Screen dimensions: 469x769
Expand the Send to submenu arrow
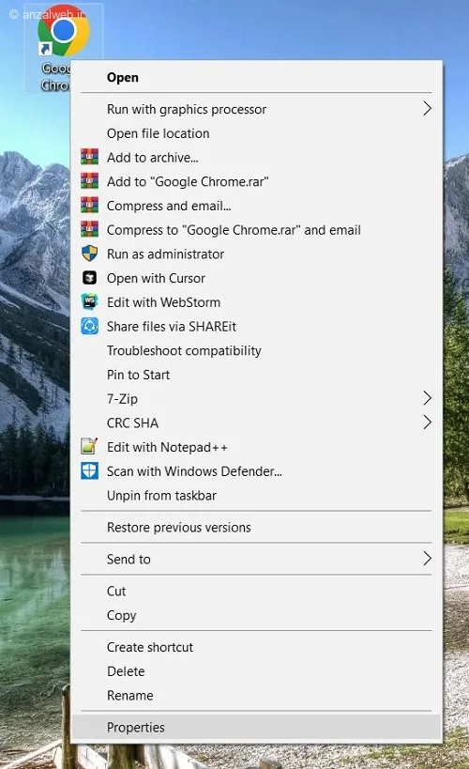pyautogui.click(x=427, y=558)
